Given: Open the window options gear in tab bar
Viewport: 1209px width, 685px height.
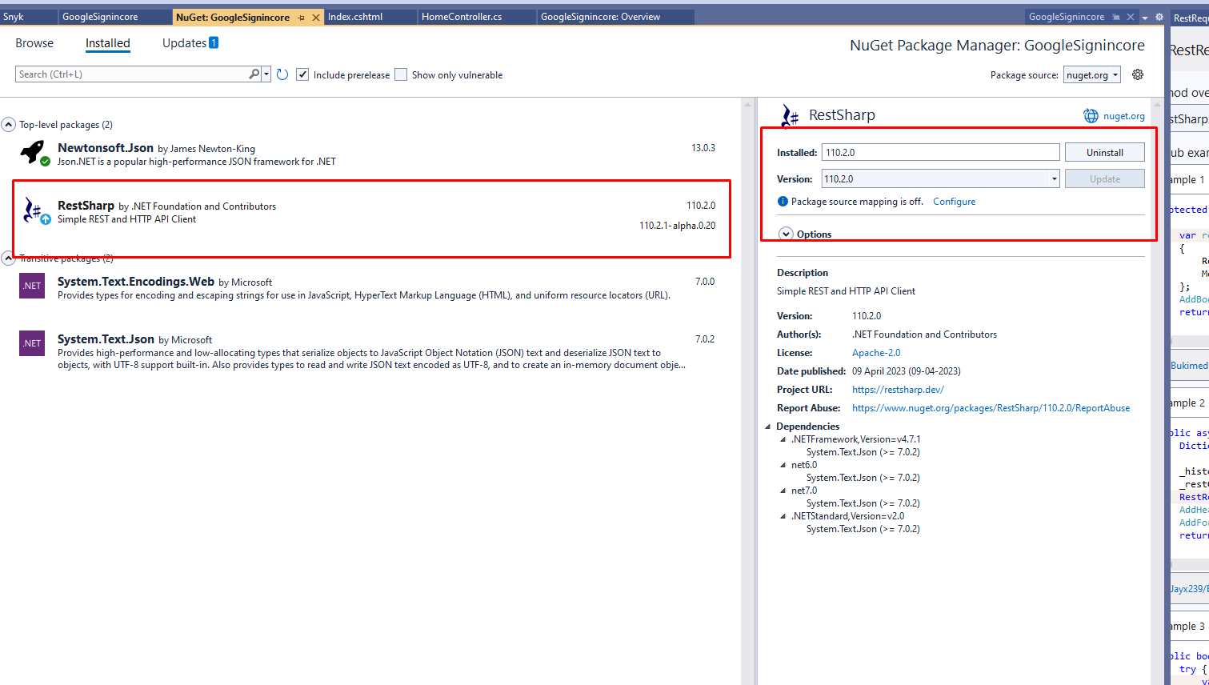Looking at the screenshot, I should [x=1159, y=17].
